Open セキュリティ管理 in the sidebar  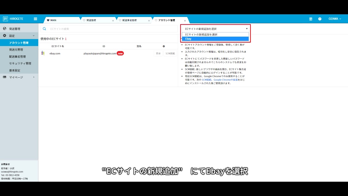pyautogui.click(x=19, y=63)
